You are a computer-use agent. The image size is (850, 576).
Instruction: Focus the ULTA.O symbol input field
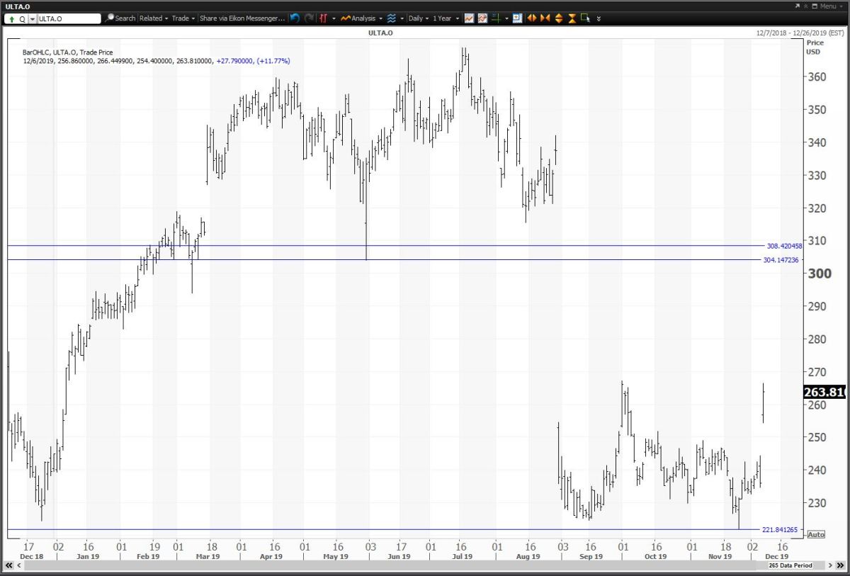click(69, 18)
